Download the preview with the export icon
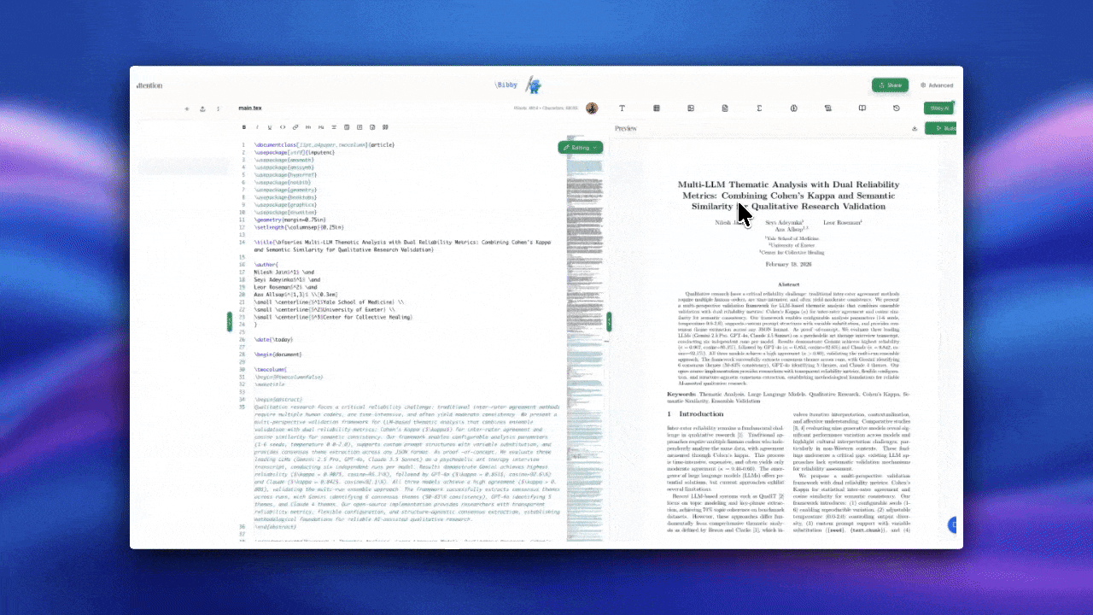The width and height of the screenshot is (1093, 615). (x=915, y=127)
